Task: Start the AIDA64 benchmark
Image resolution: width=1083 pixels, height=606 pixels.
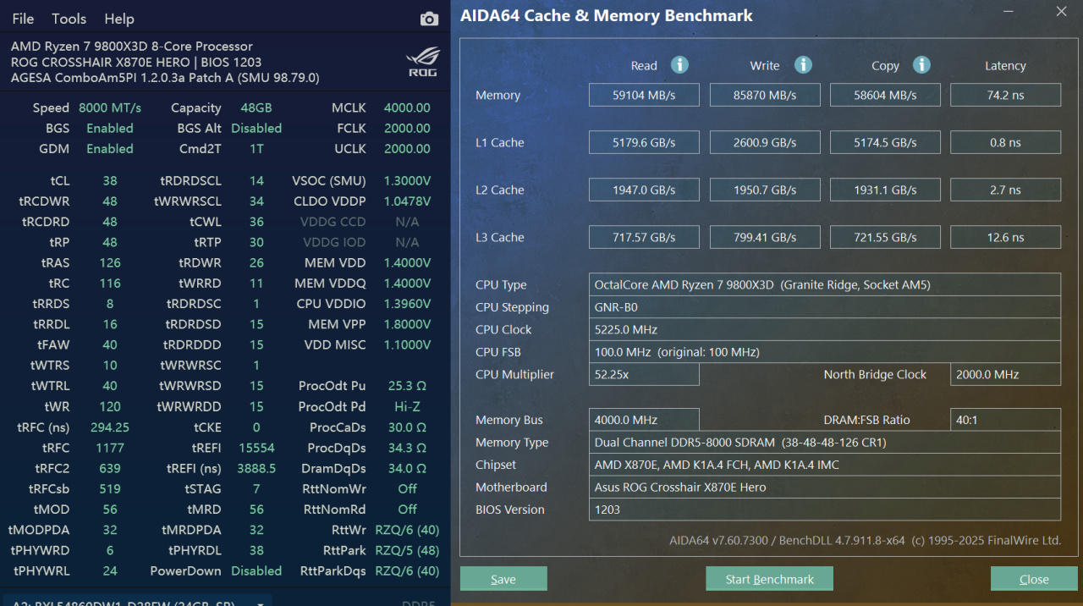Action: coord(770,579)
